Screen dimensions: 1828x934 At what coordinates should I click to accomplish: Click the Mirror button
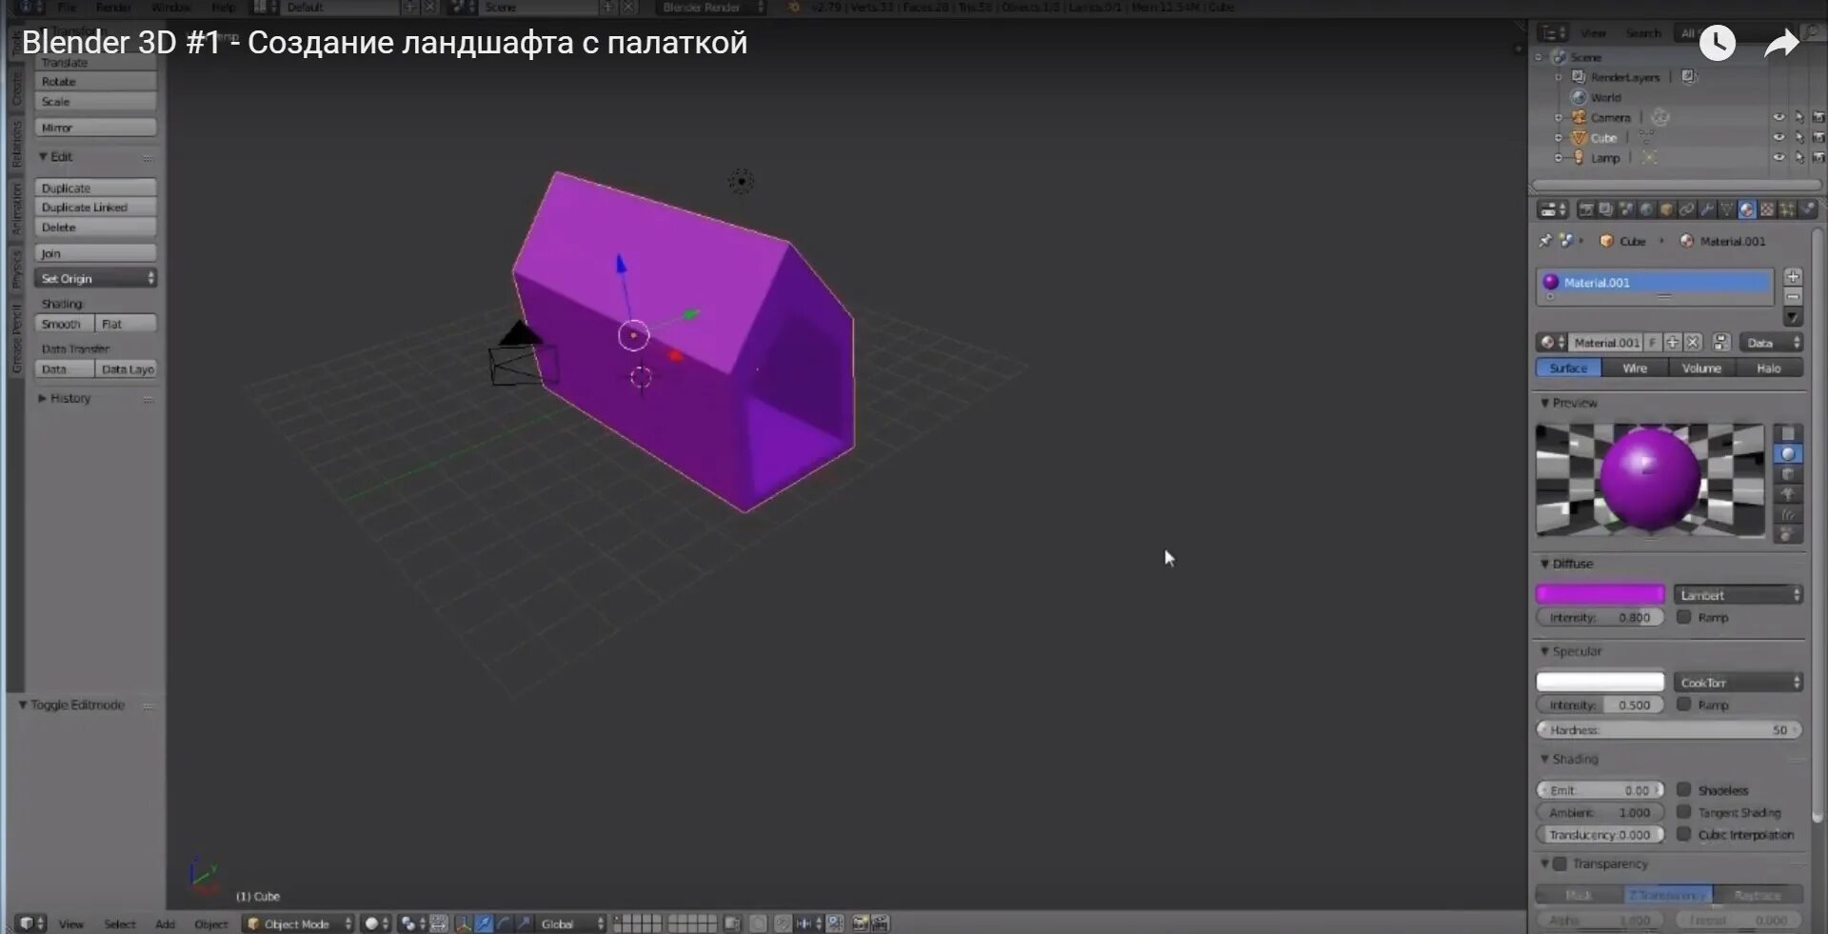(x=95, y=128)
